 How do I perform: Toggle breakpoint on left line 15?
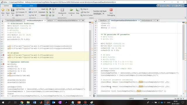click(4, 48)
